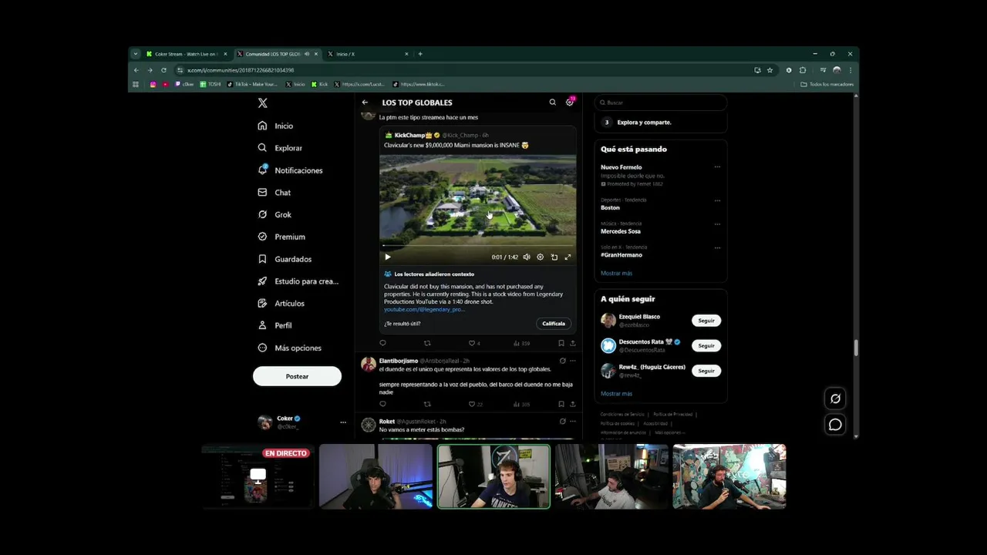The height and width of the screenshot is (555, 987).
Task: Bookmark Elantiborjismo's post
Action: point(561,404)
